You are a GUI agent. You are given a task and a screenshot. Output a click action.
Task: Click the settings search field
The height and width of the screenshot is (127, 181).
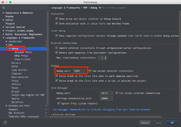click(x=25, y=8)
